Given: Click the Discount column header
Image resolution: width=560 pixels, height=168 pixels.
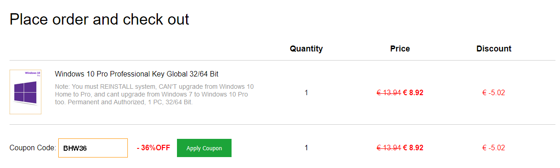Looking at the screenshot, I should click(494, 49).
